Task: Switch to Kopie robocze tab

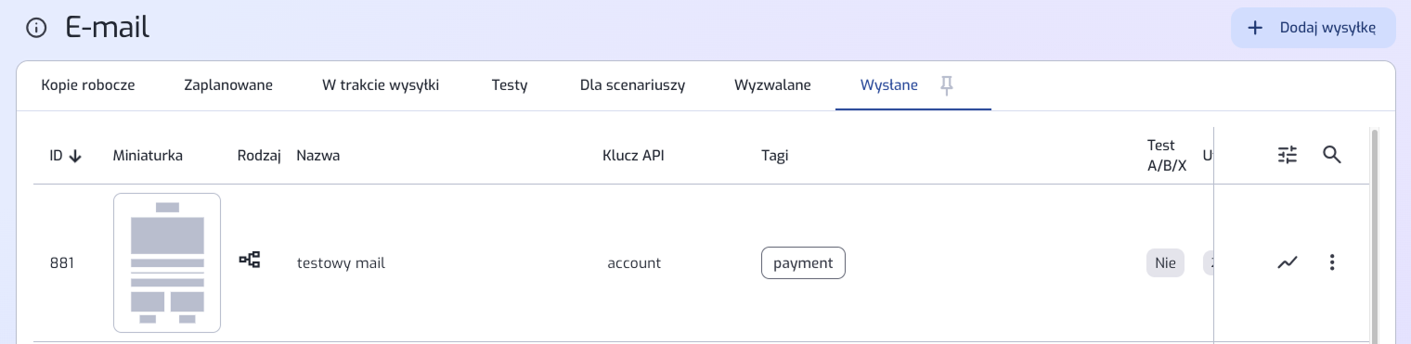Action: click(88, 85)
